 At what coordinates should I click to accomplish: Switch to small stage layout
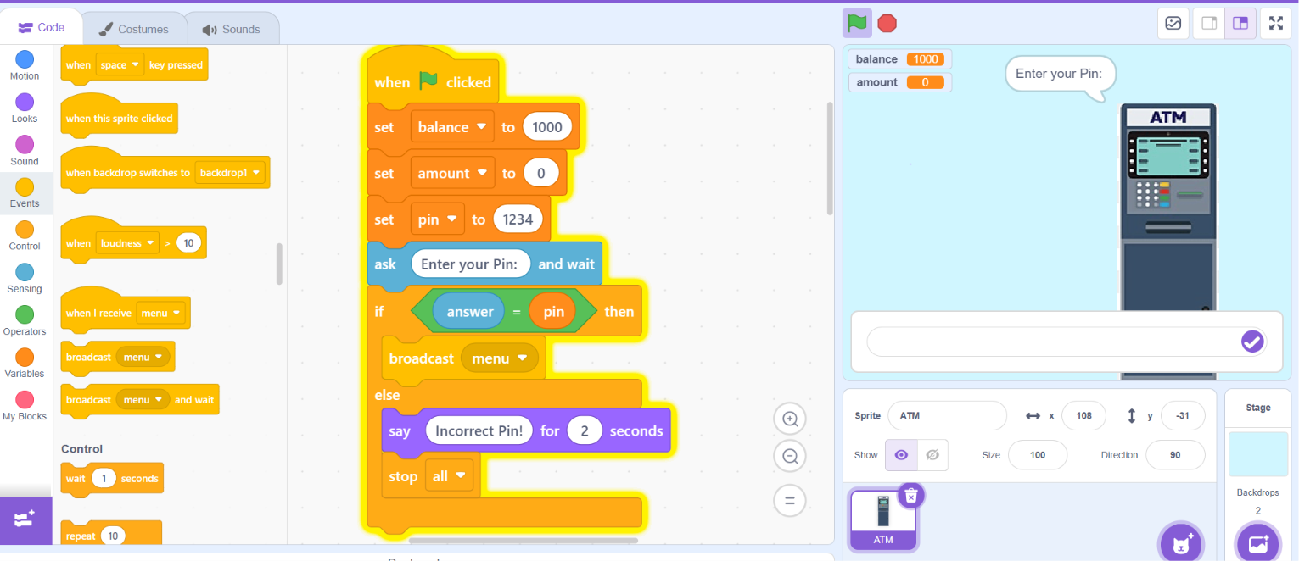[1209, 24]
